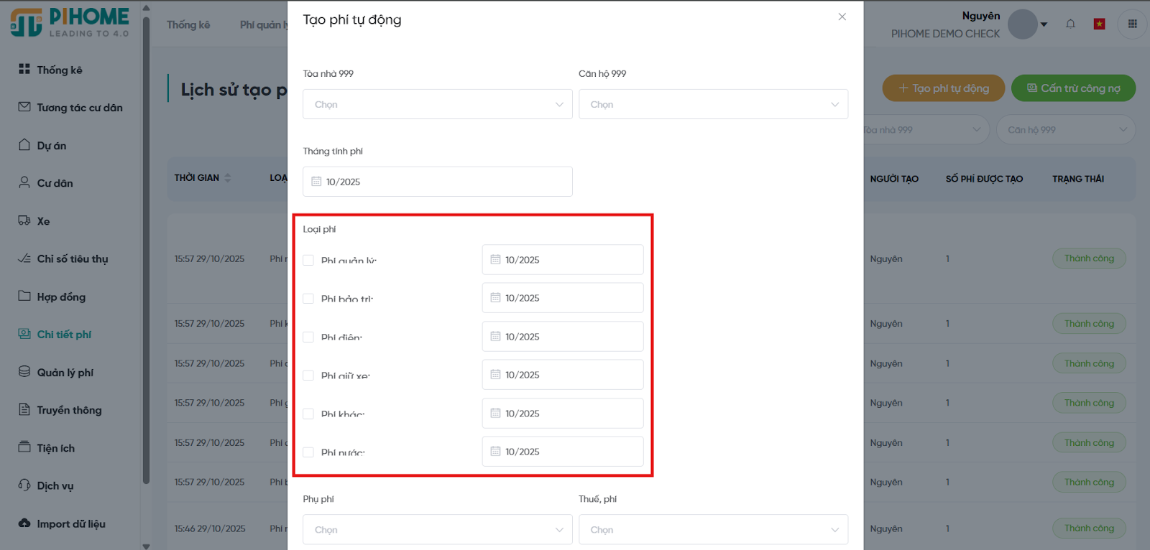Click the Cấn trừ công nợ button

click(1073, 88)
